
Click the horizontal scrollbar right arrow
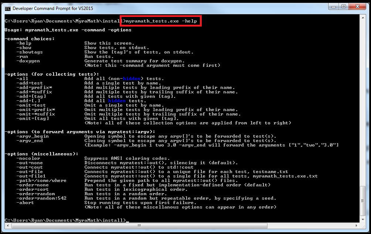click(x=357, y=226)
